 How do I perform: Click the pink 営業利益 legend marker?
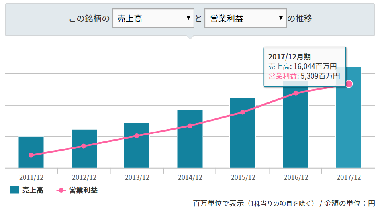(x=61, y=190)
